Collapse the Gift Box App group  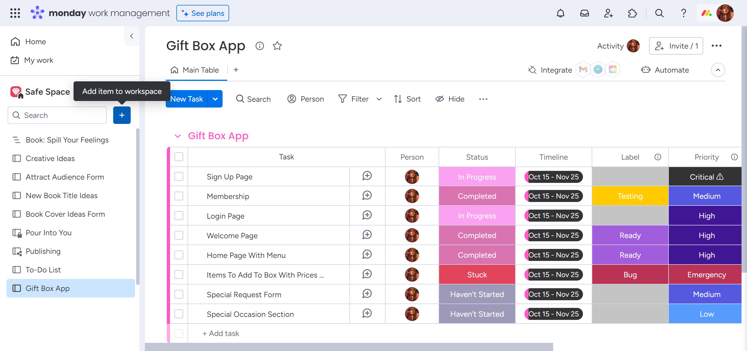pos(177,136)
